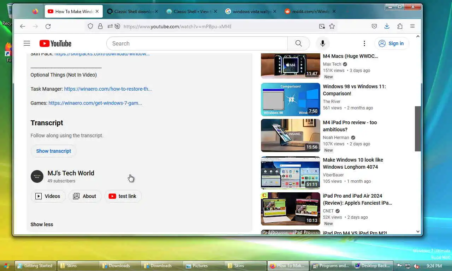Click the page vertical scrollbar thumb

pyautogui.click(x=418, y=129)
